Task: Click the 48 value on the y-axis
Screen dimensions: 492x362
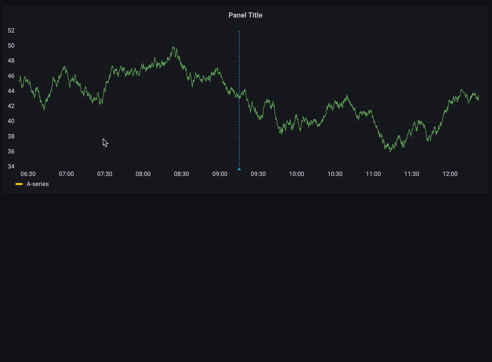Action: (x=11, y=61)
